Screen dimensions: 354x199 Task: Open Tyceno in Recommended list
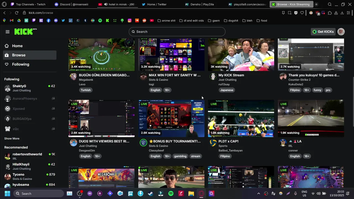(x=30, y=176)
